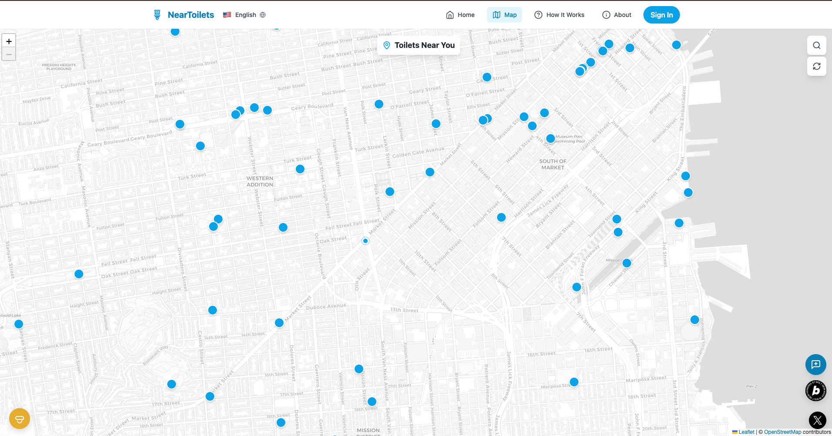Open the How It Works page
The width and height of the screenshot is (832, 436).
tap(559, 15)
